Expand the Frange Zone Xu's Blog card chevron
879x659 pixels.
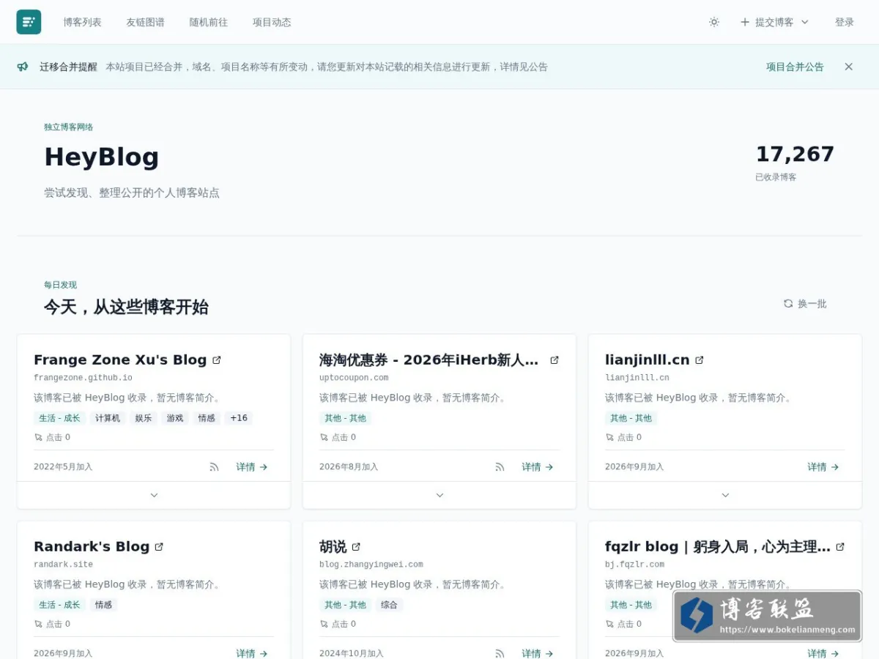point(154,495)
